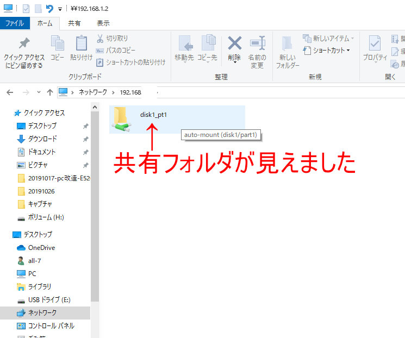Image resolution: width=405 pixels, height=338 pixels.
Task: Click the red Delete (削除) icon
Action: [x=234, y=43]
